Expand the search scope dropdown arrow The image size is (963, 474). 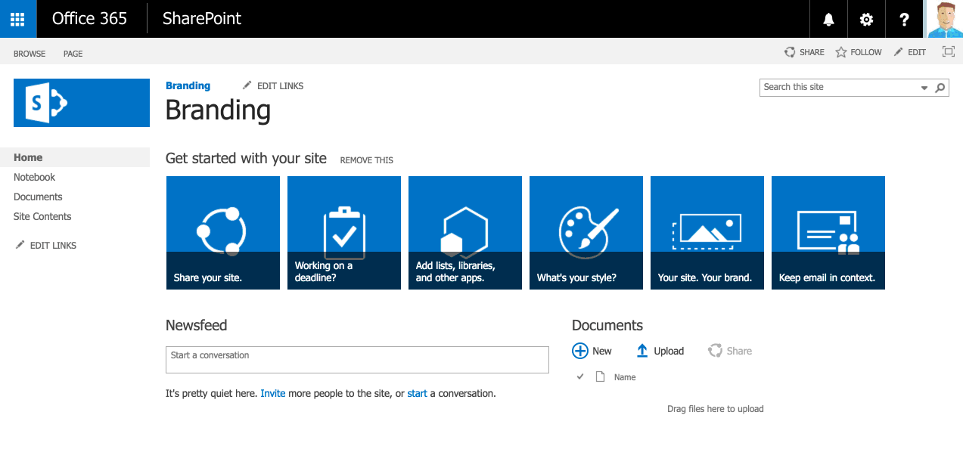tap(924, 88)
